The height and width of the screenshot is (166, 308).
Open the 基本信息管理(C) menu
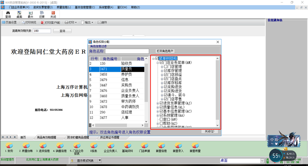click(x=85, y=7)
